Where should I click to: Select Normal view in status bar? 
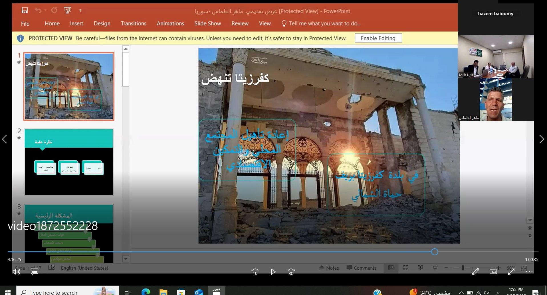tap(391, 268)
